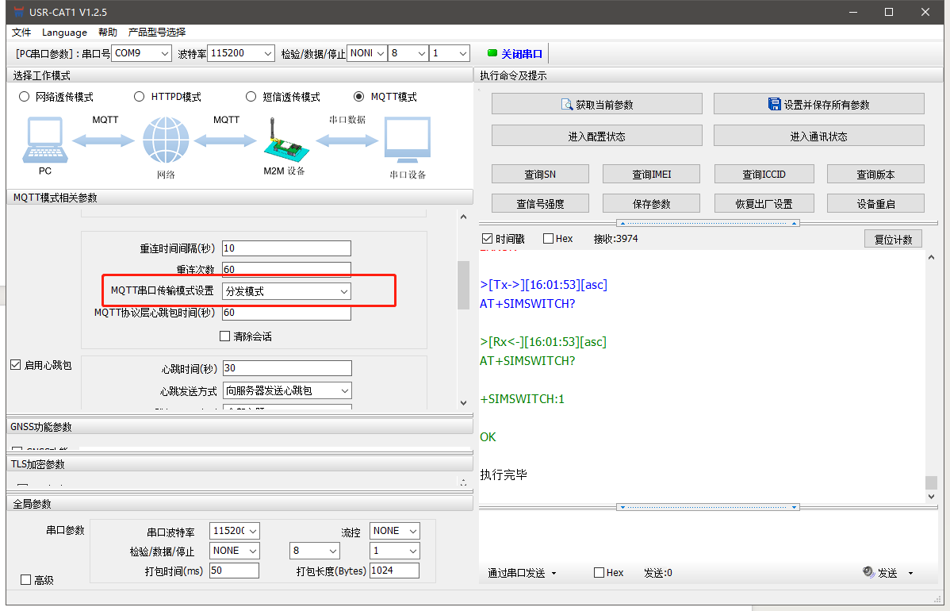This screenshot has height=611, width=950.
Task: Open COM9 serial port dropdown
Action: coord(142,53)
